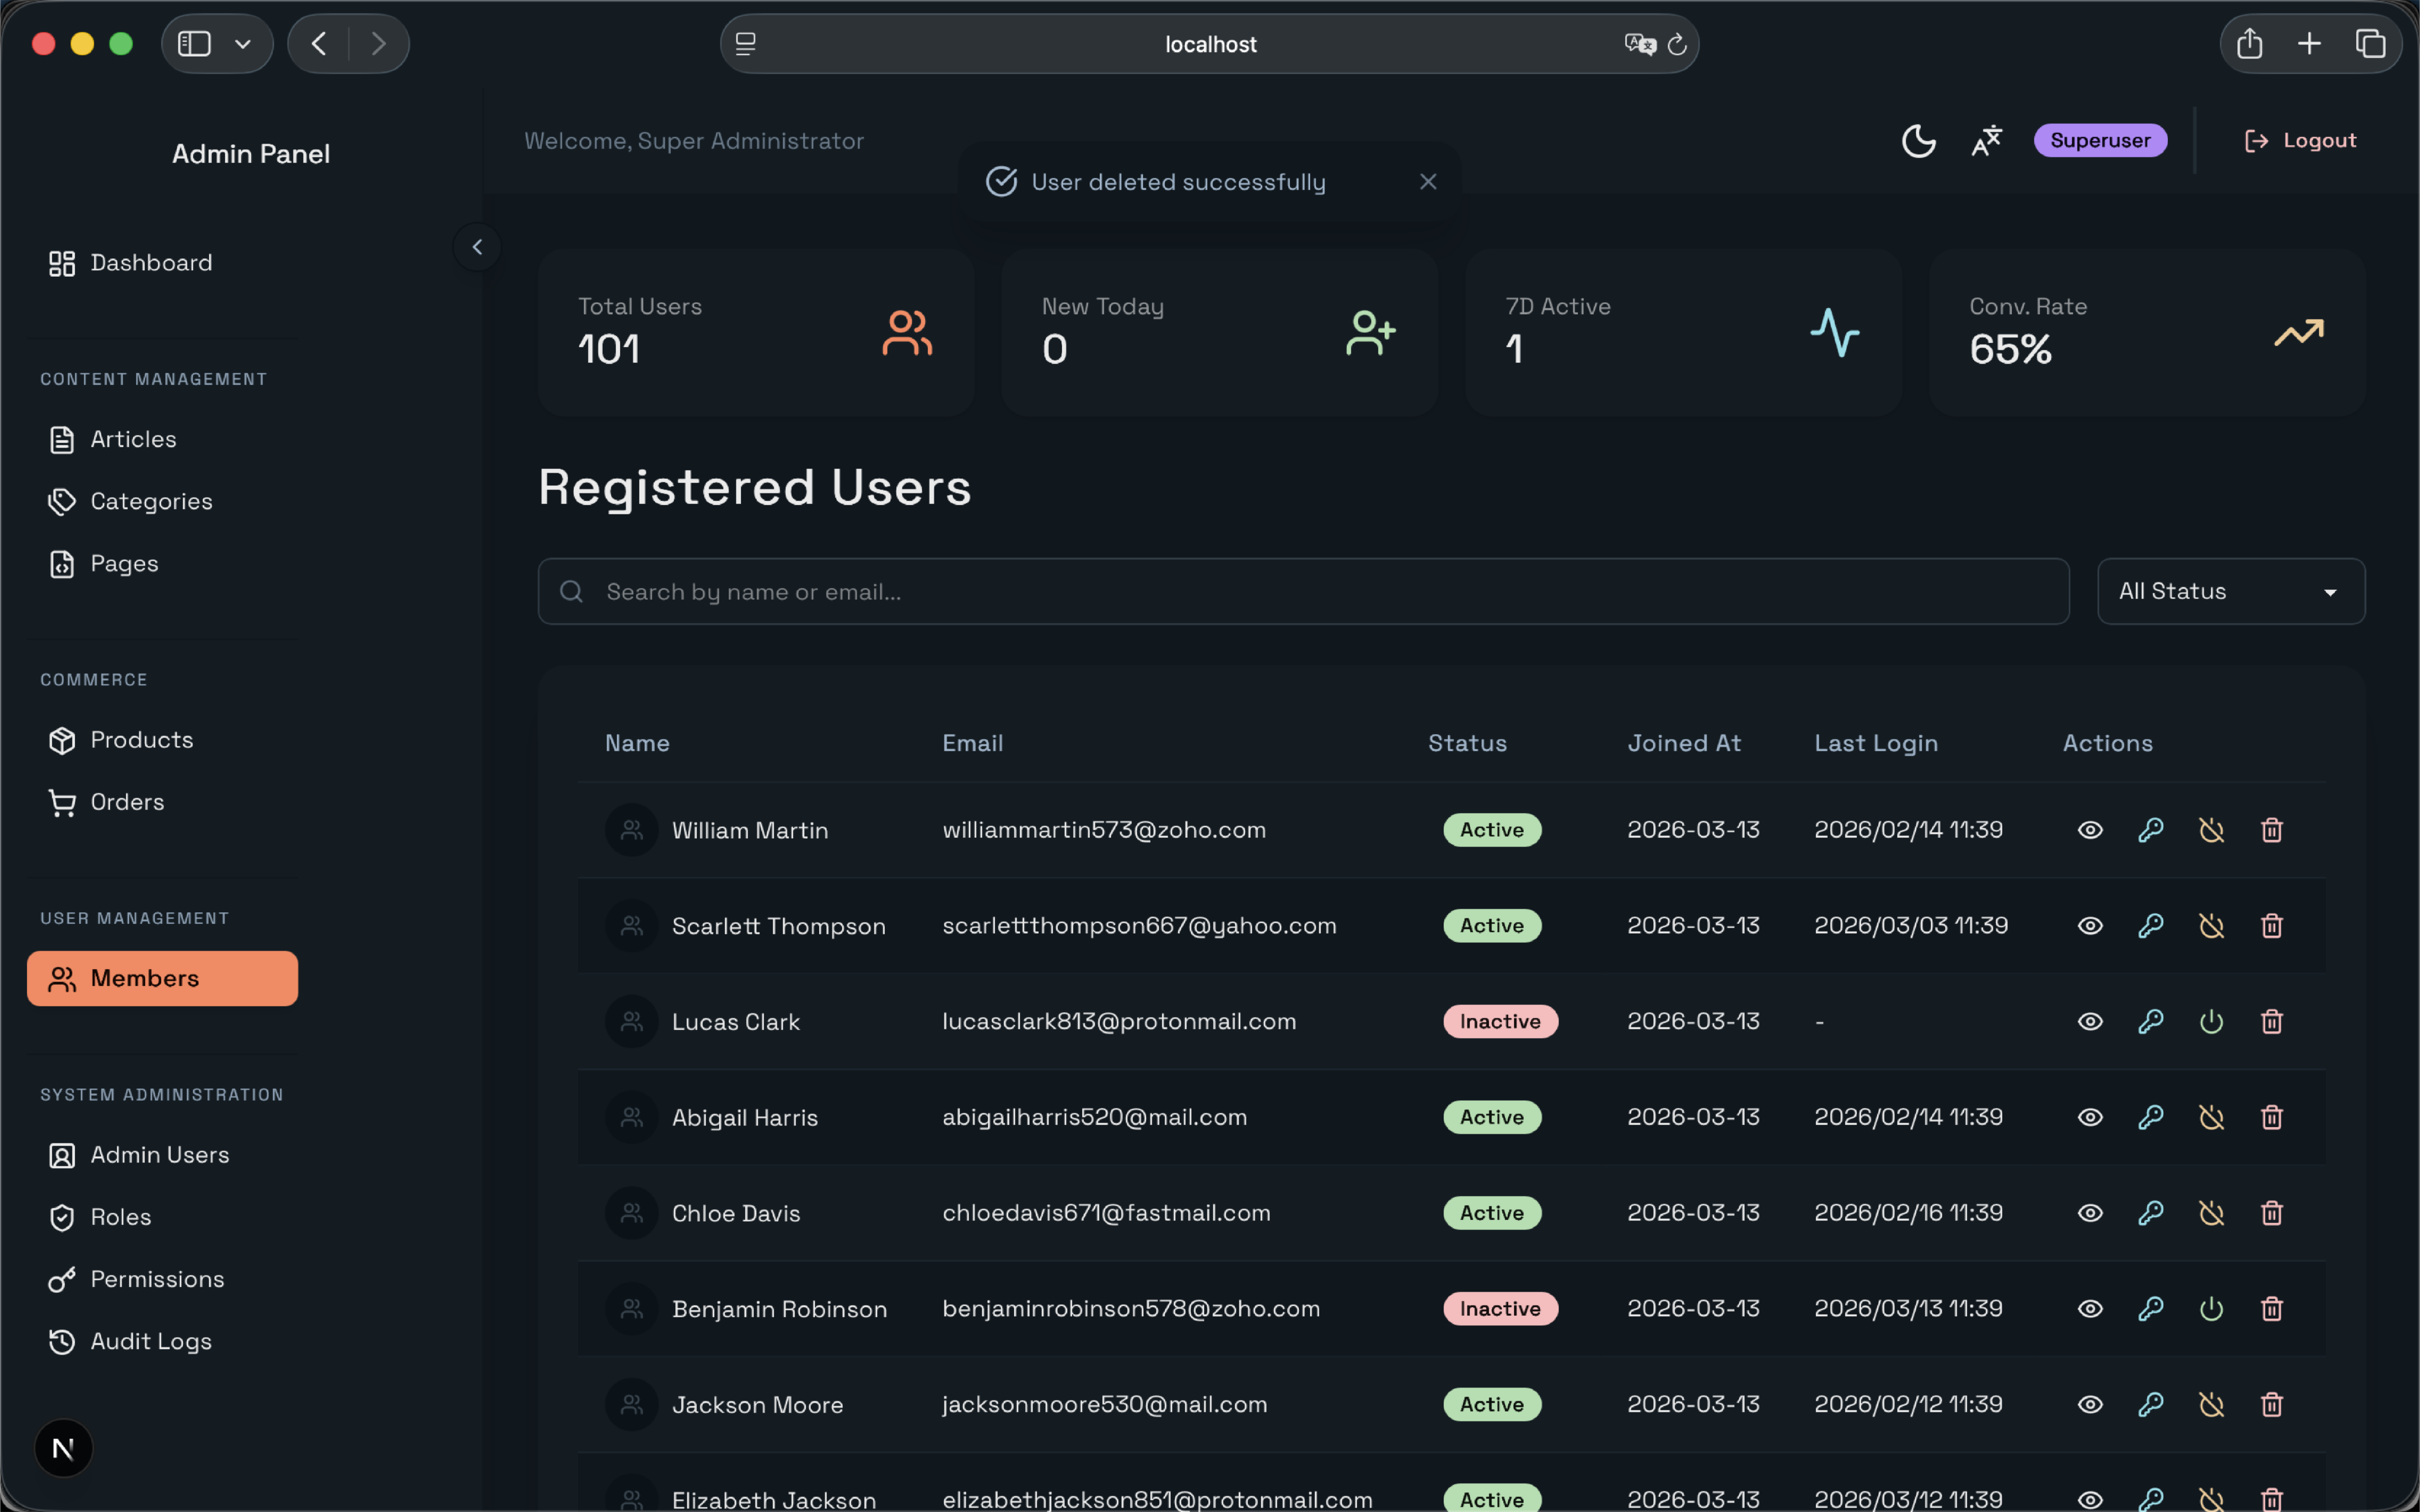This screenshot has height=1512, width=2420.
Task: Click the localhost address bar
Action: [1209, 44]
